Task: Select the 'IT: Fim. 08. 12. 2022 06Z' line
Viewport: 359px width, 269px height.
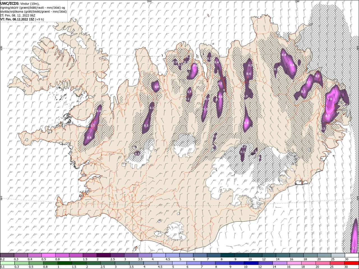Action: (18, 15)
